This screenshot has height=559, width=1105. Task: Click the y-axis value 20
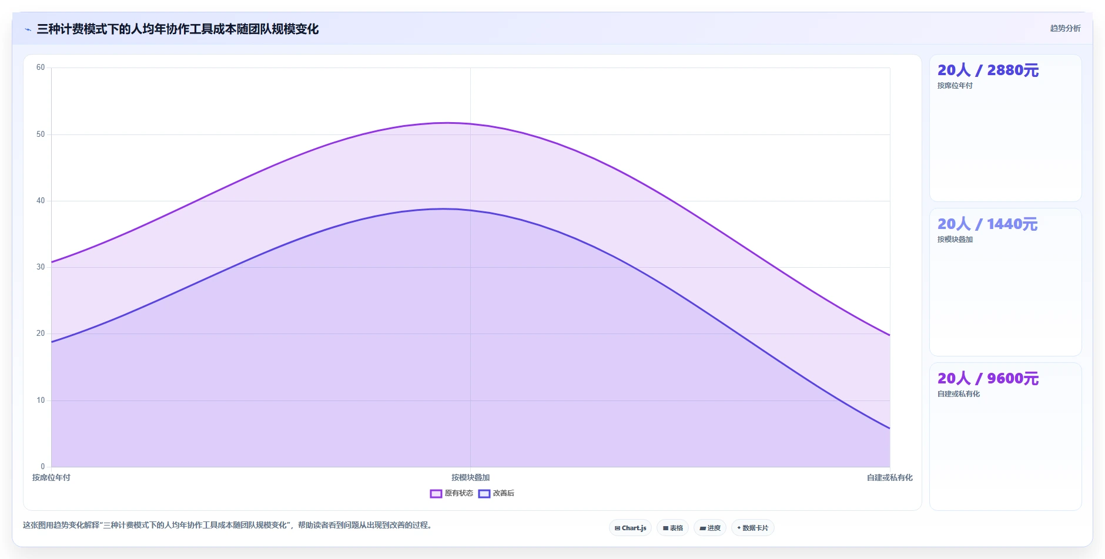(41, 334)
